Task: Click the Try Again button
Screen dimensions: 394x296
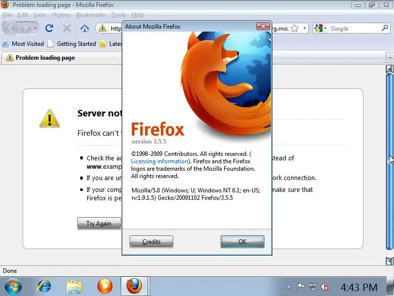Action: 99,223
